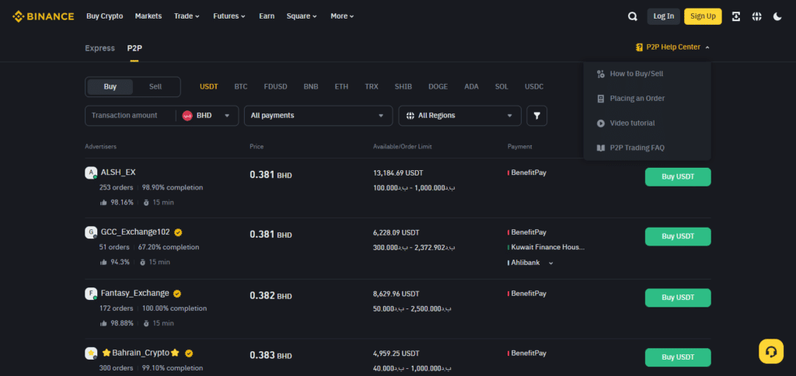Click the filter funnel icon
796x376 pixels.
[x=536, y=116]
